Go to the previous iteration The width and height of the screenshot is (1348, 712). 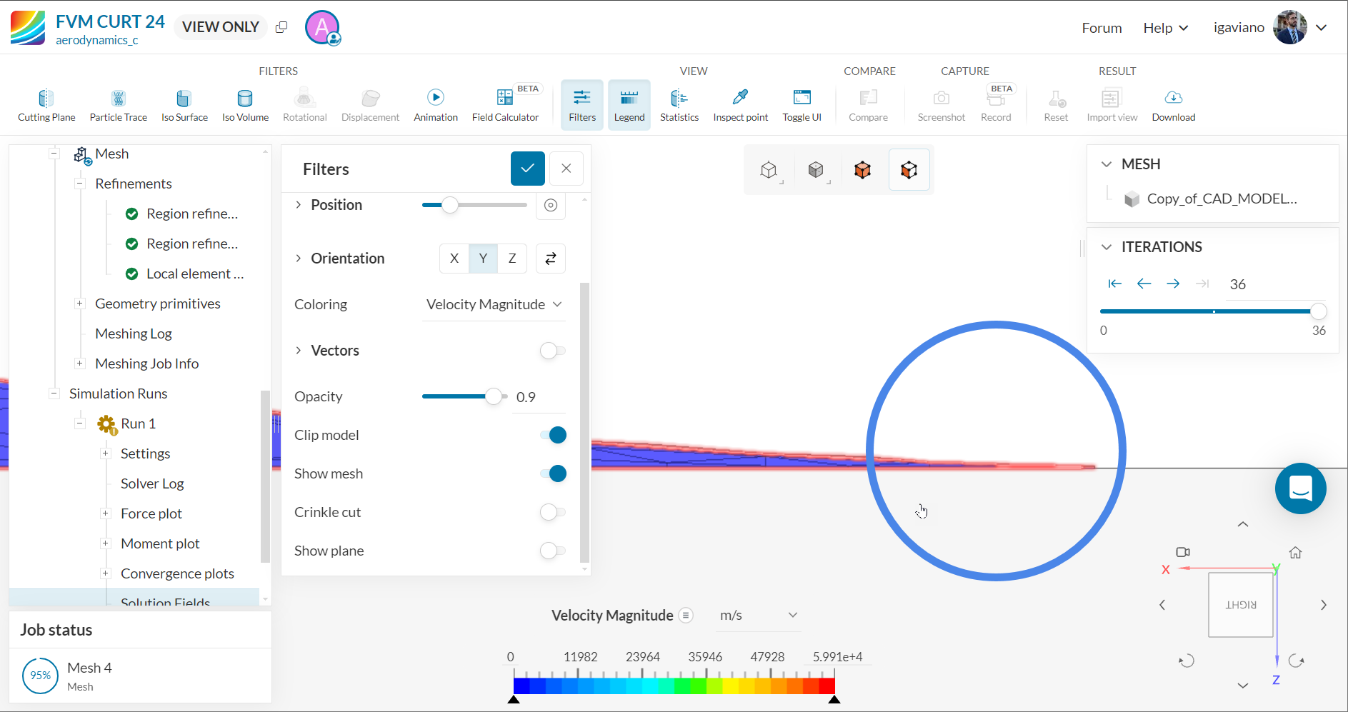pos(1144,284)
